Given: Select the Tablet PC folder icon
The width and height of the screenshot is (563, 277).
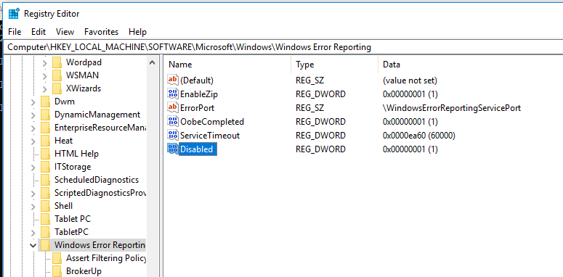Looking at the screenshot, I should point(45,219).
